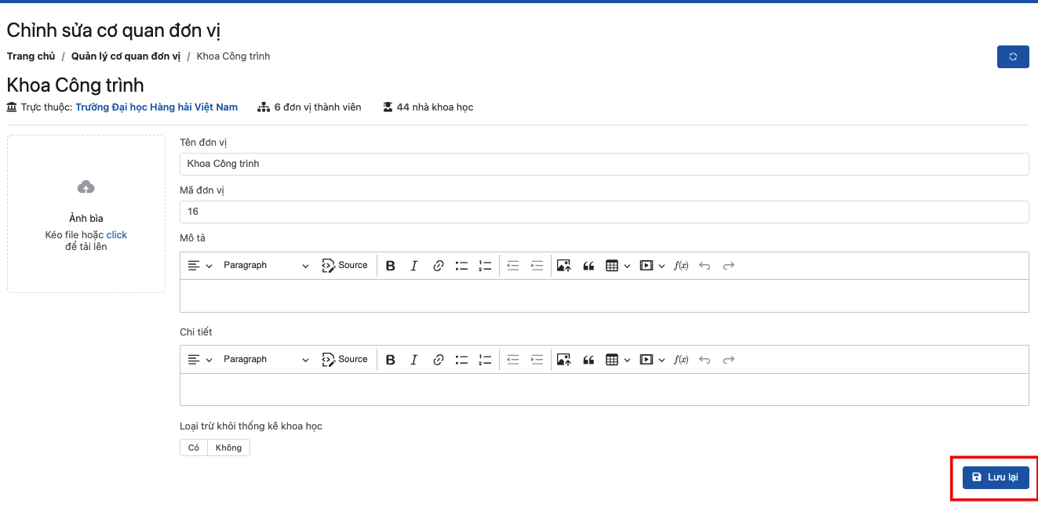Add numbered list in Chi tiết editor
The height and width of the screenshot is (511, 1038).
pyautogui.click(x=485, y=360)
